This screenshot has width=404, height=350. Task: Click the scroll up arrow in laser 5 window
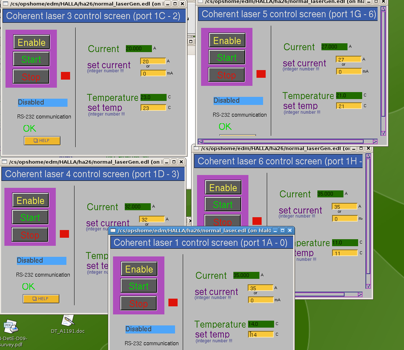383,9
